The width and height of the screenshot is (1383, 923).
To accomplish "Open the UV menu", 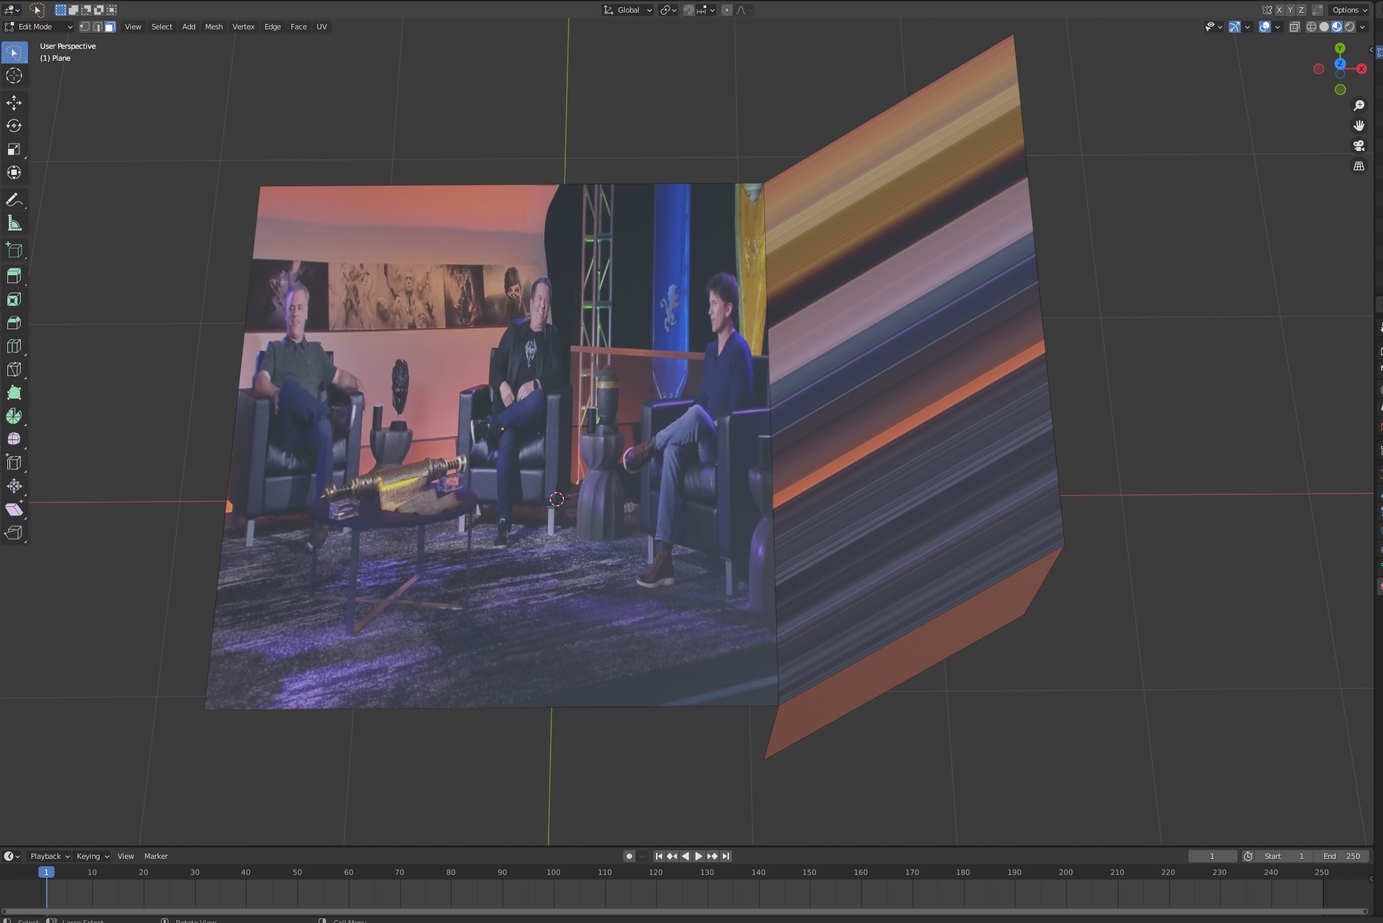I will 321,27.
